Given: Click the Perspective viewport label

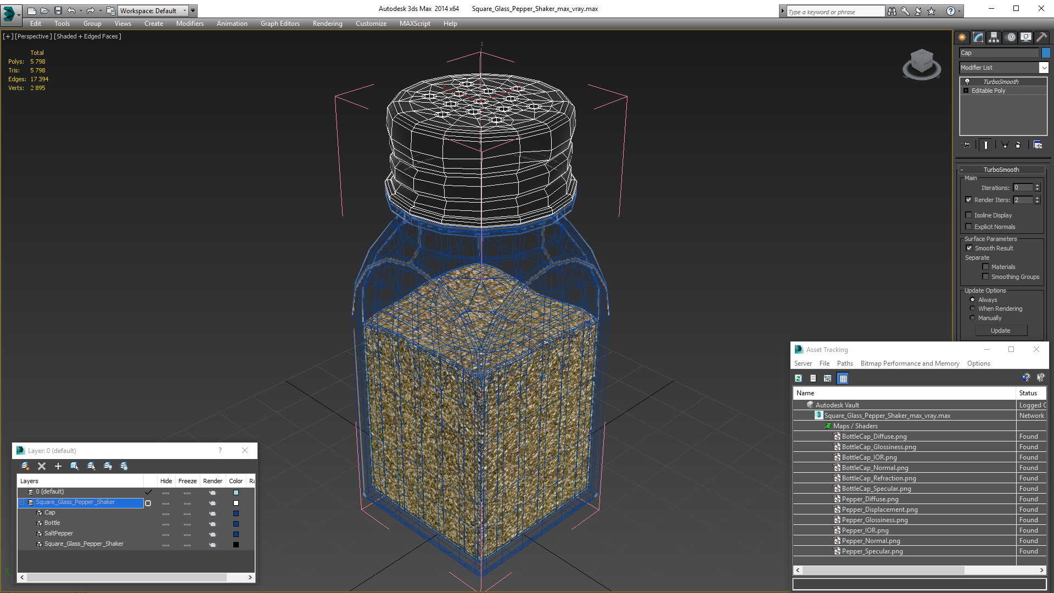Looking at the screenshot, I should point(33,36).
